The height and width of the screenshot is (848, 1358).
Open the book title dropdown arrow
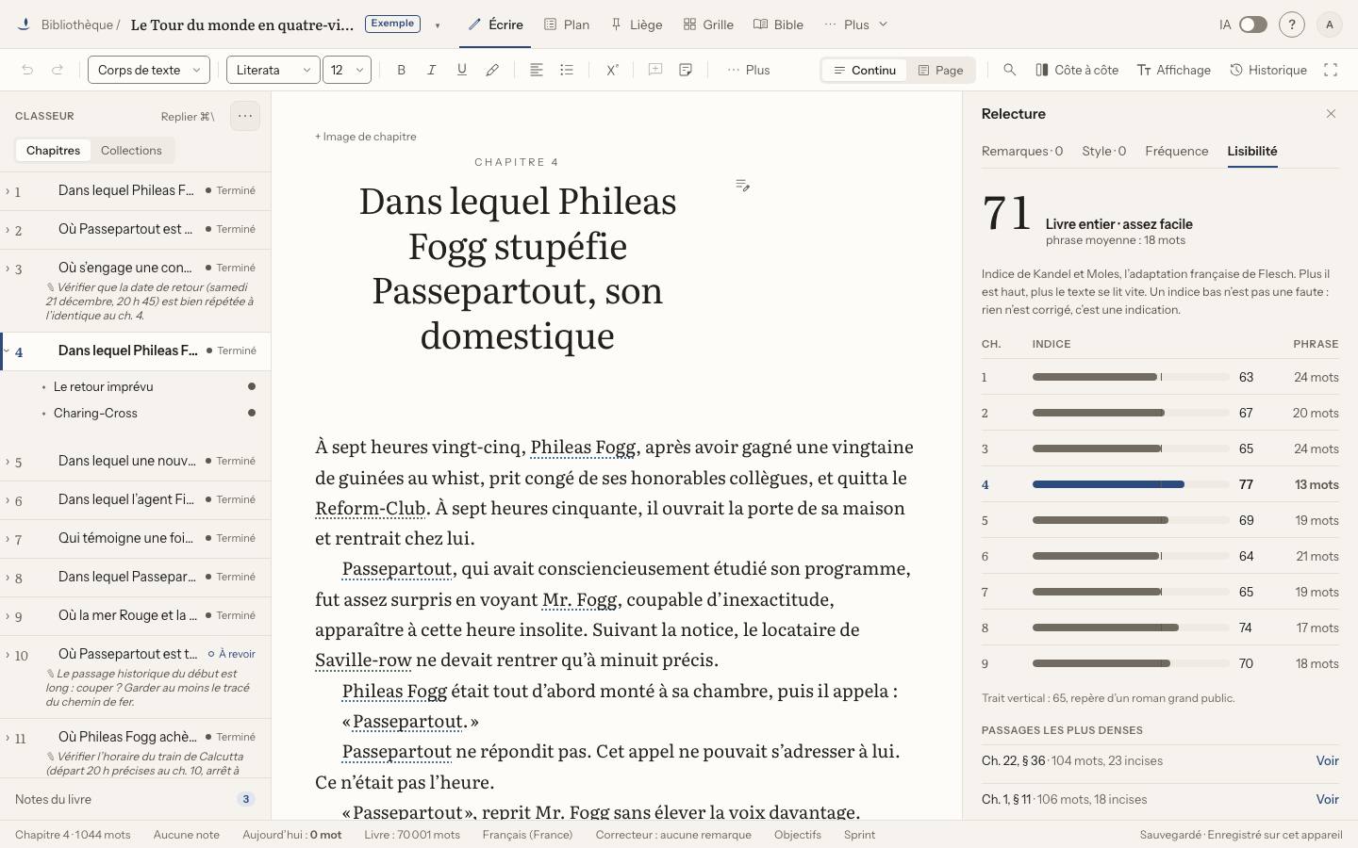[x=438, y=25]
